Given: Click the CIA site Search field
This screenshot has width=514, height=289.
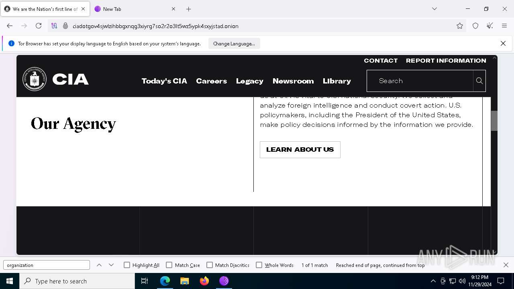Looking at the screenshot, I should [420, 81].
